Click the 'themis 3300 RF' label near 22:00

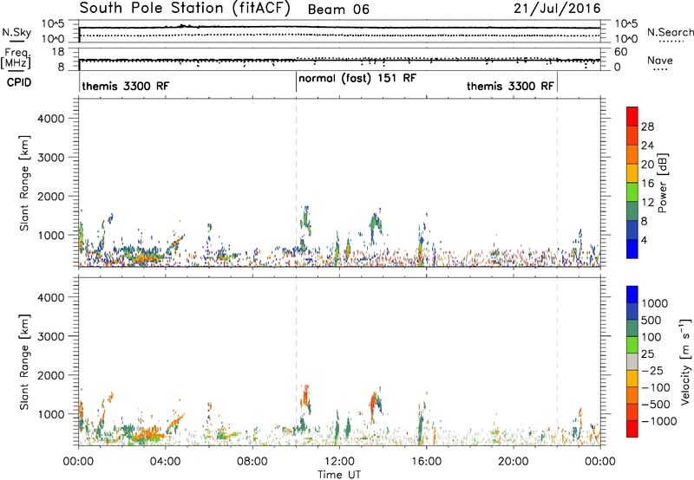coord(510,86)
